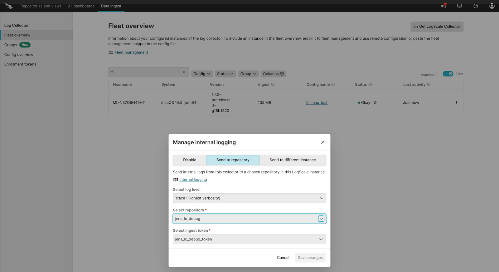Click the Cancel button in dialog

(x=283, y=258)
